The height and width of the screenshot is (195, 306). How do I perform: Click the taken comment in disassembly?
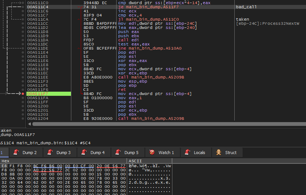tap(242, 19)
